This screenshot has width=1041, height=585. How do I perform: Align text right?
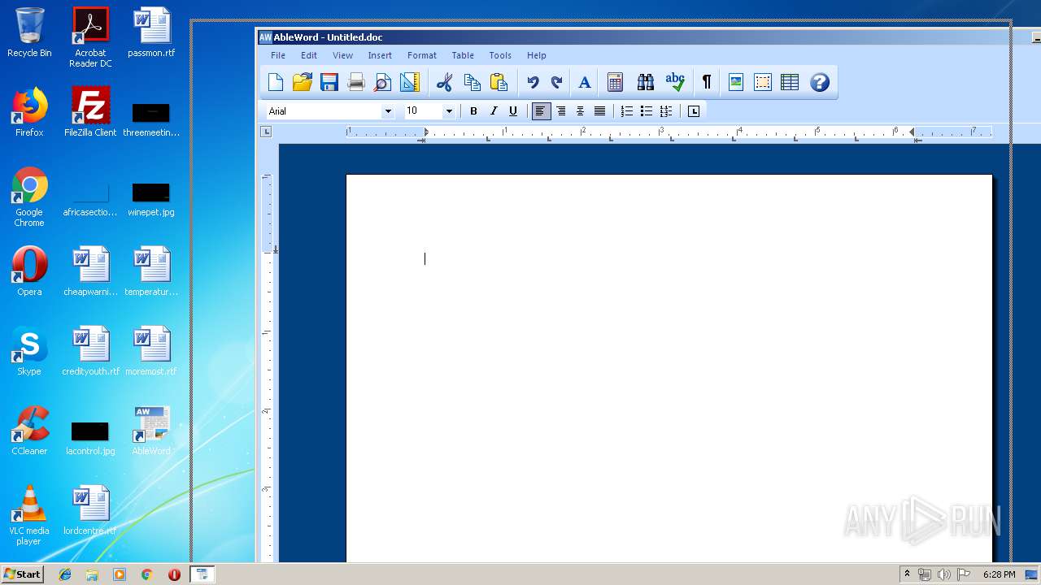point(561,111)
